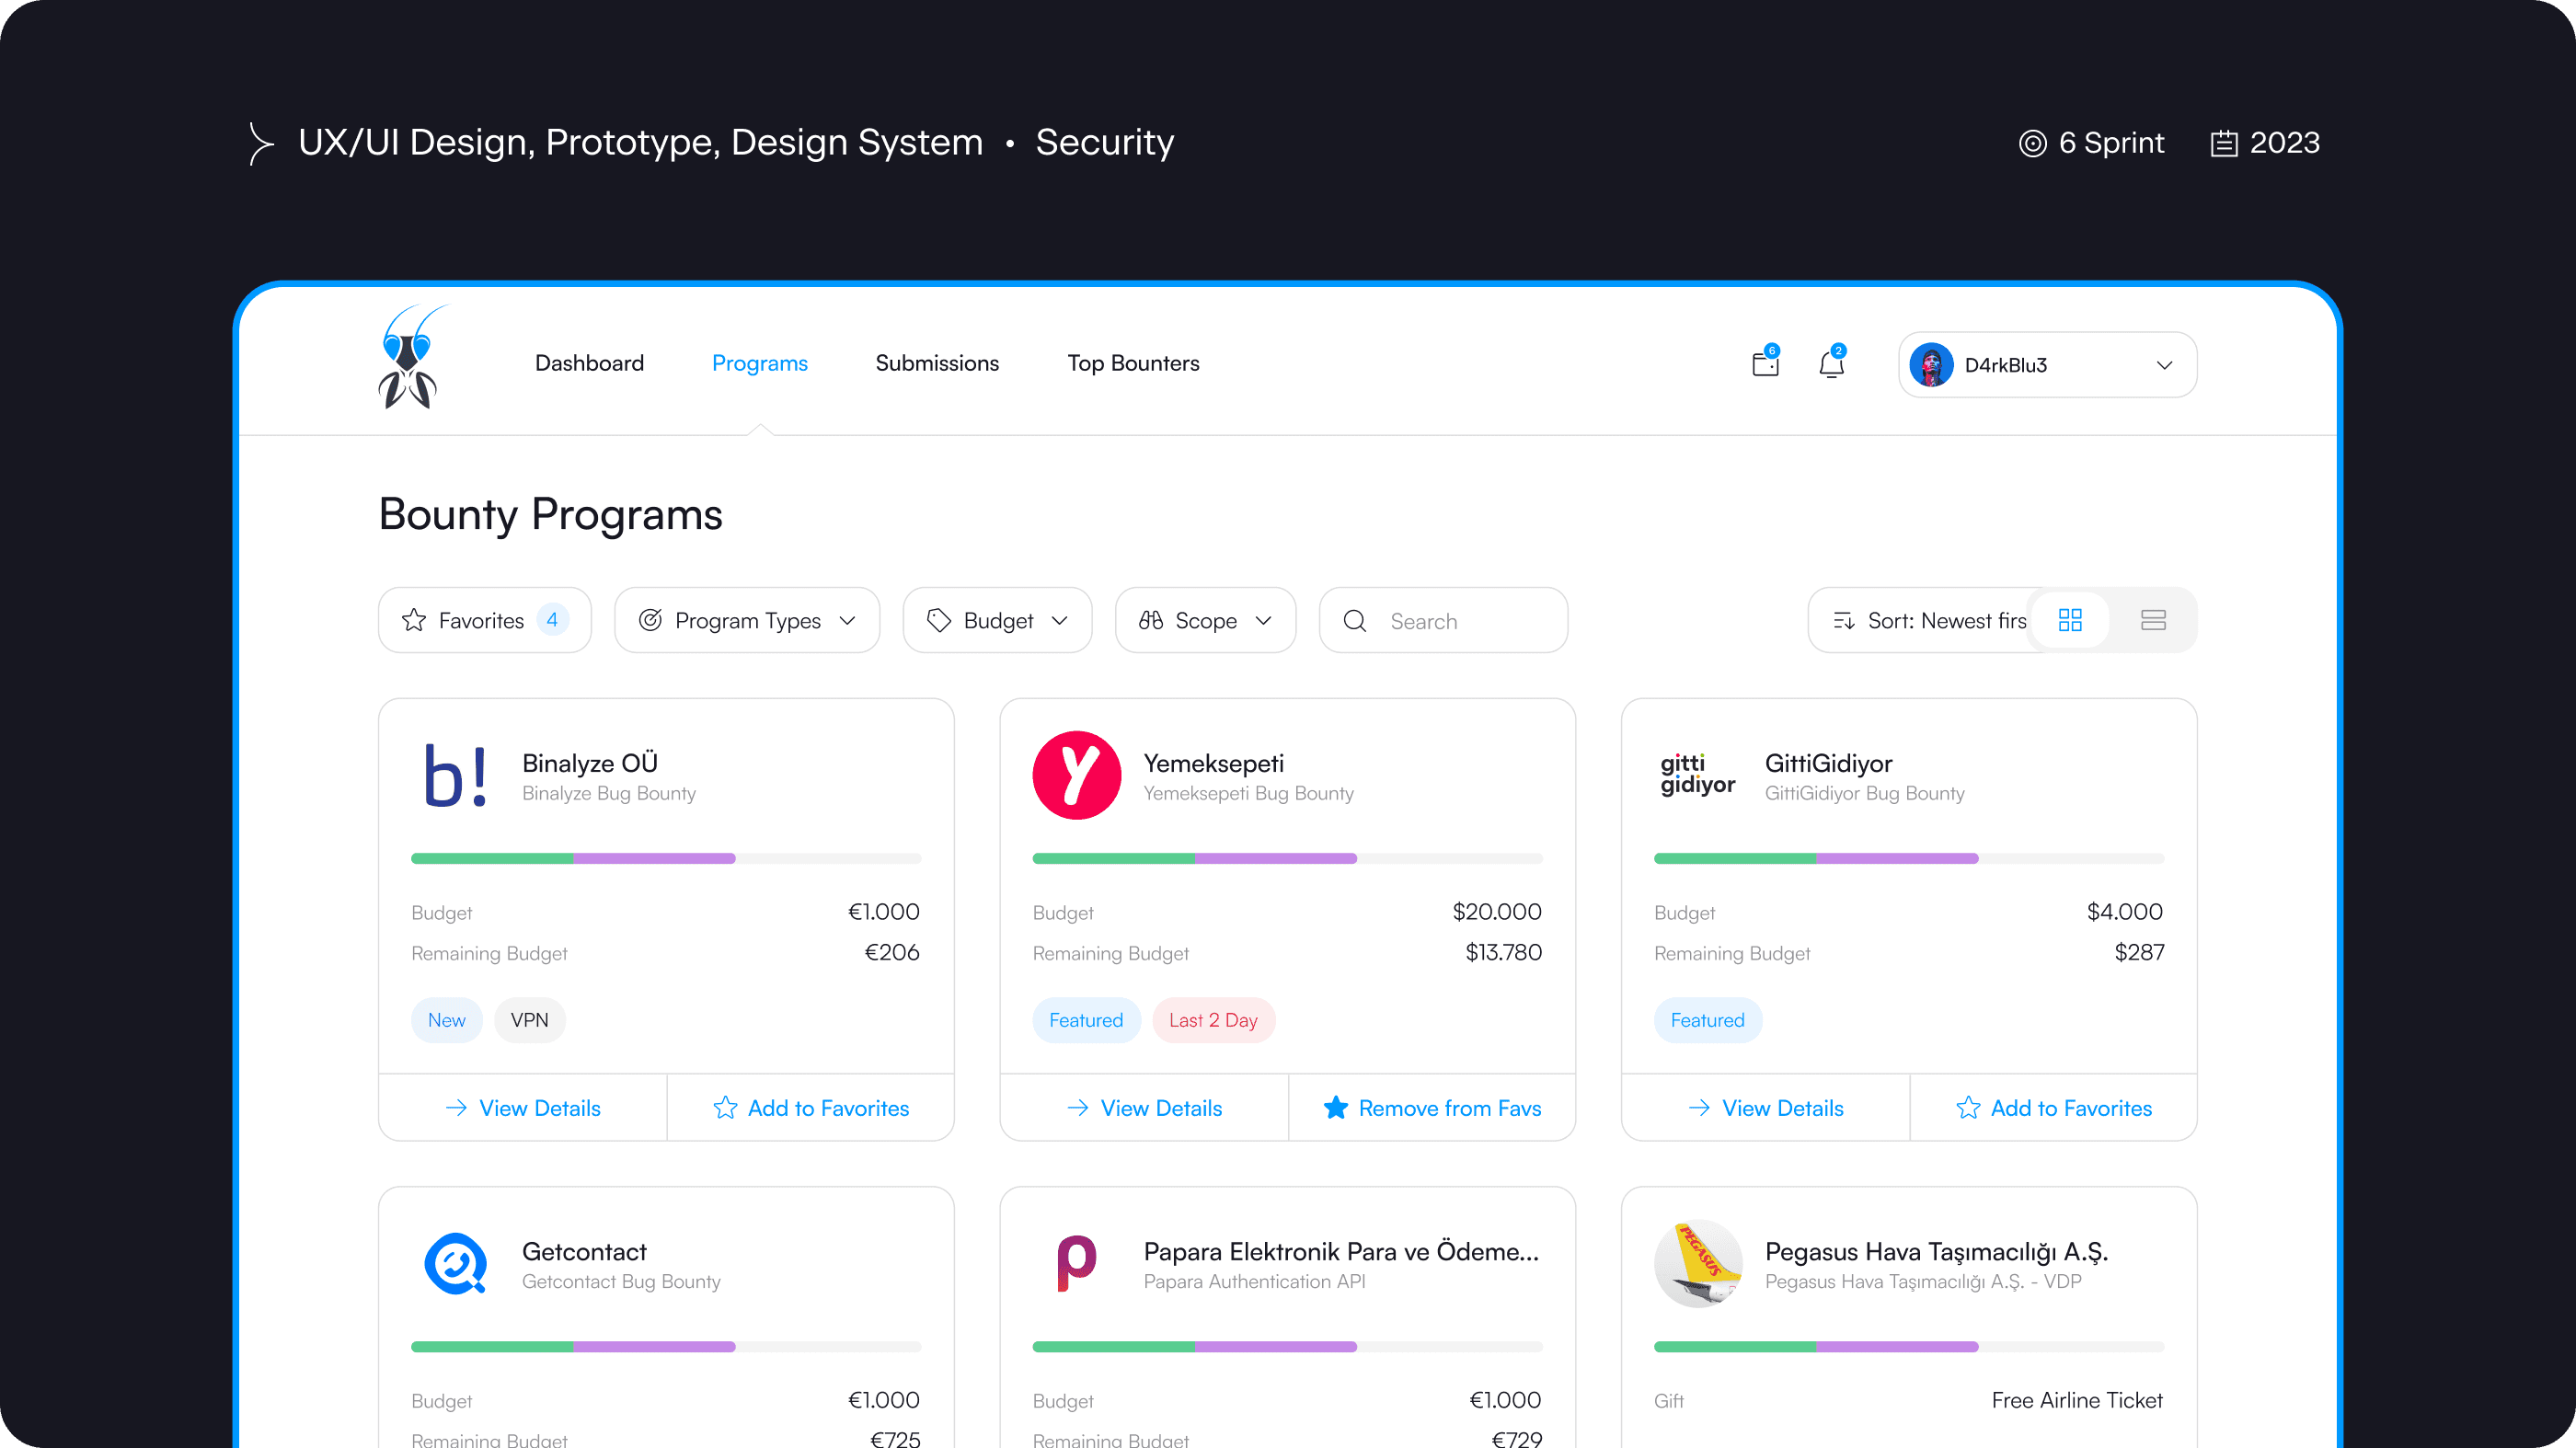Toggle the Favorites filter

tap(484, 621)
